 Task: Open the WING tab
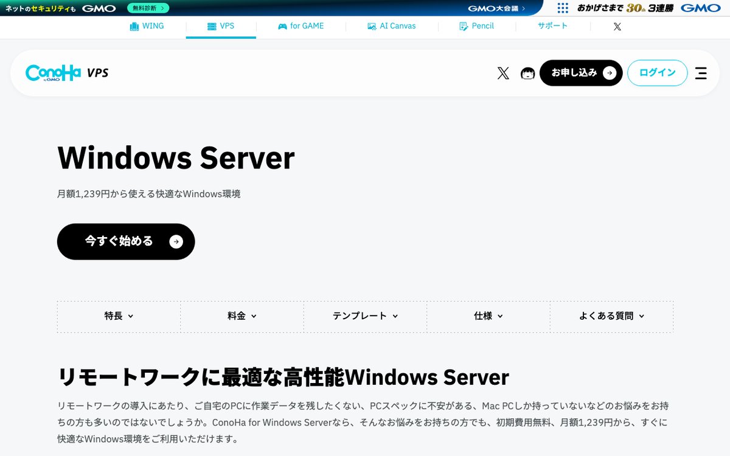147,27
